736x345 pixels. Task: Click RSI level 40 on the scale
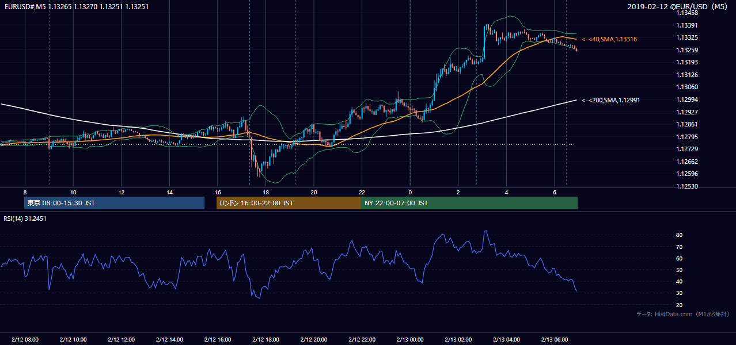tap(679, 281)
